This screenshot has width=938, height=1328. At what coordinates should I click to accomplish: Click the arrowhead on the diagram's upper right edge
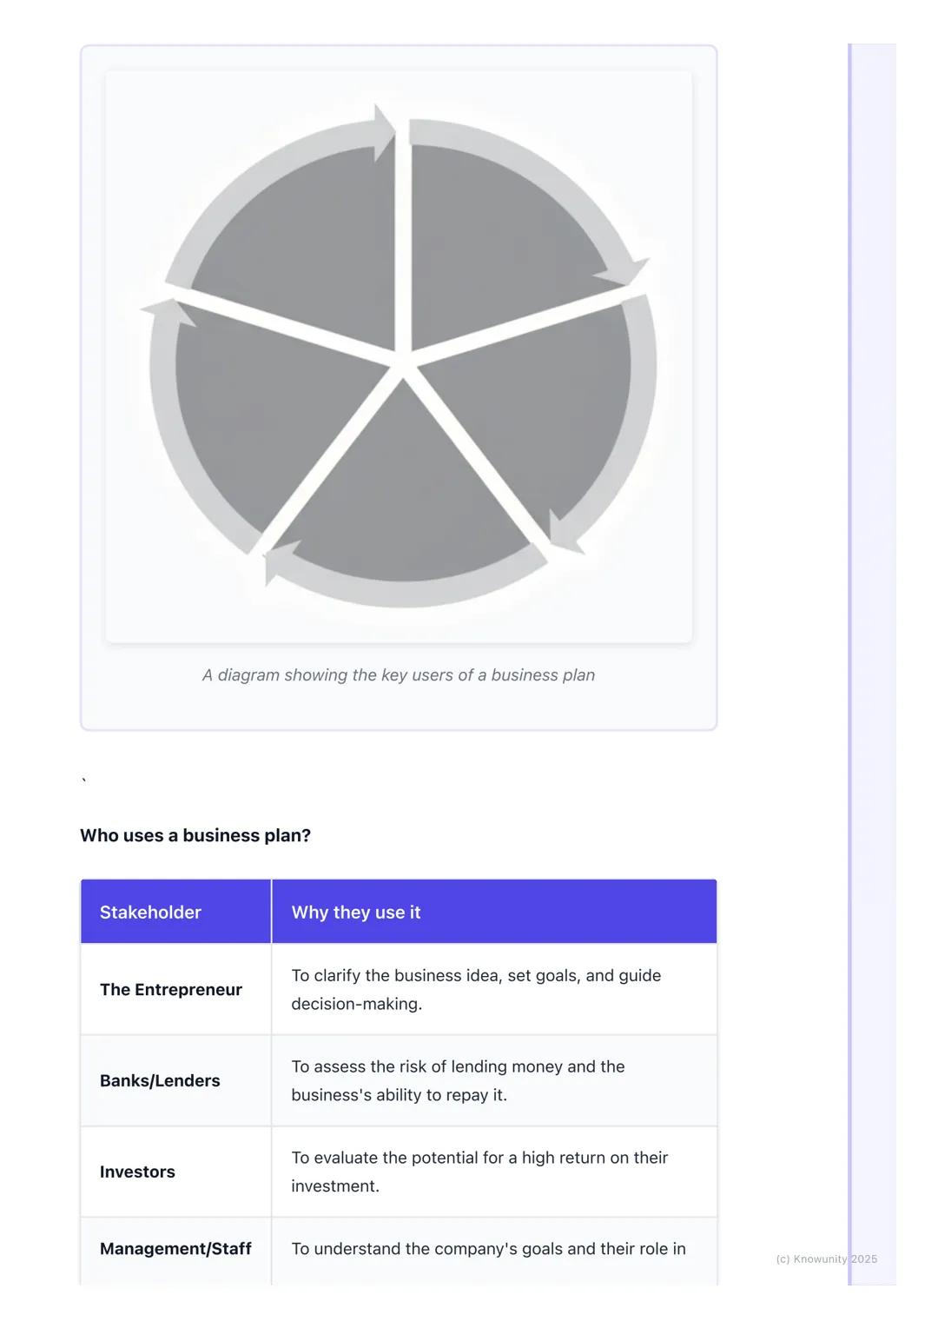(x=627, y=272)
